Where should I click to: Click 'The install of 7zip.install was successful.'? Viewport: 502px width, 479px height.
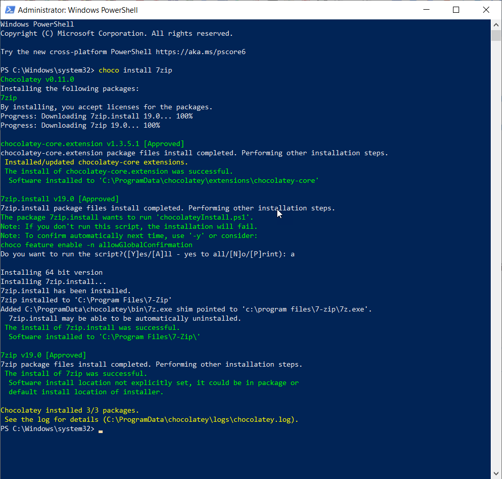click(x=92, y=328)
